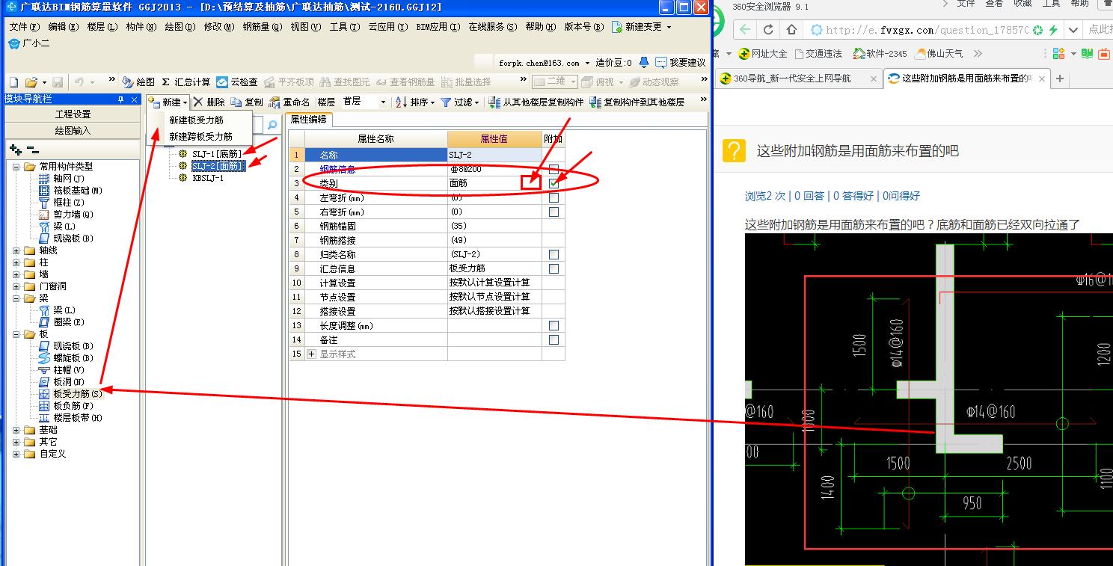This screenshot has width=1113, height=566.
Task: Open the 网址大全 bookmark
Action: click(x=762, y=54)
